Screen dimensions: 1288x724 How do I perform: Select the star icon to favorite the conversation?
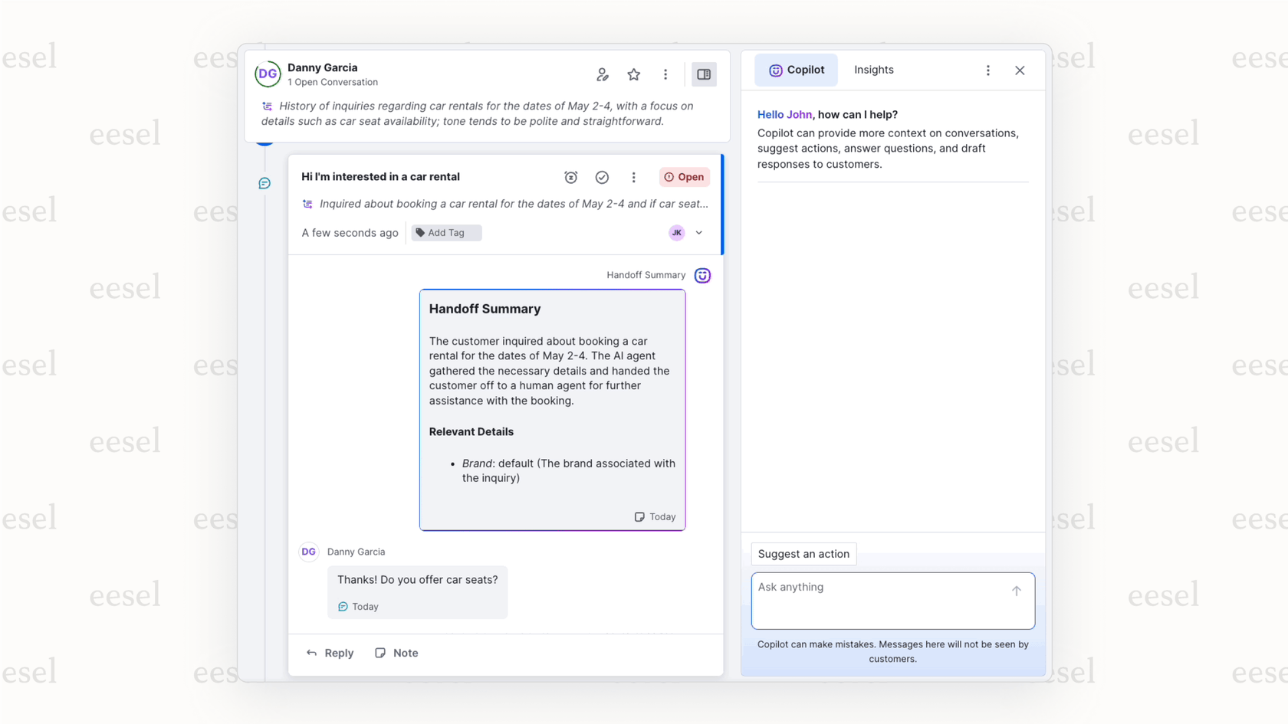[x=634, y=74]
